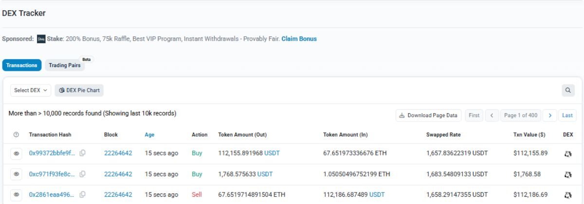Open the Select DEX dropdown
This screenshot has height=204, width=584.
tap(31, 90)
